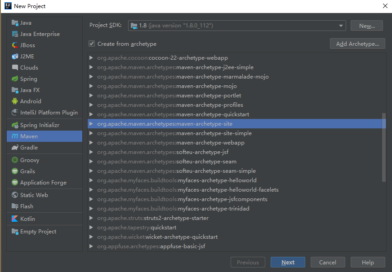The width and height of the screenshot is (392, 272).
Task: Click the Java FX icon
Action: click(15, 90)
